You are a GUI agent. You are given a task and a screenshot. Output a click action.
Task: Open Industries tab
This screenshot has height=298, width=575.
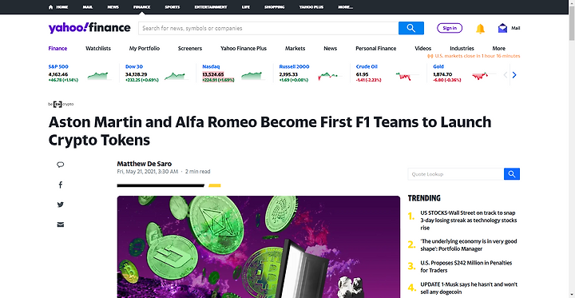tap(462, 49)
